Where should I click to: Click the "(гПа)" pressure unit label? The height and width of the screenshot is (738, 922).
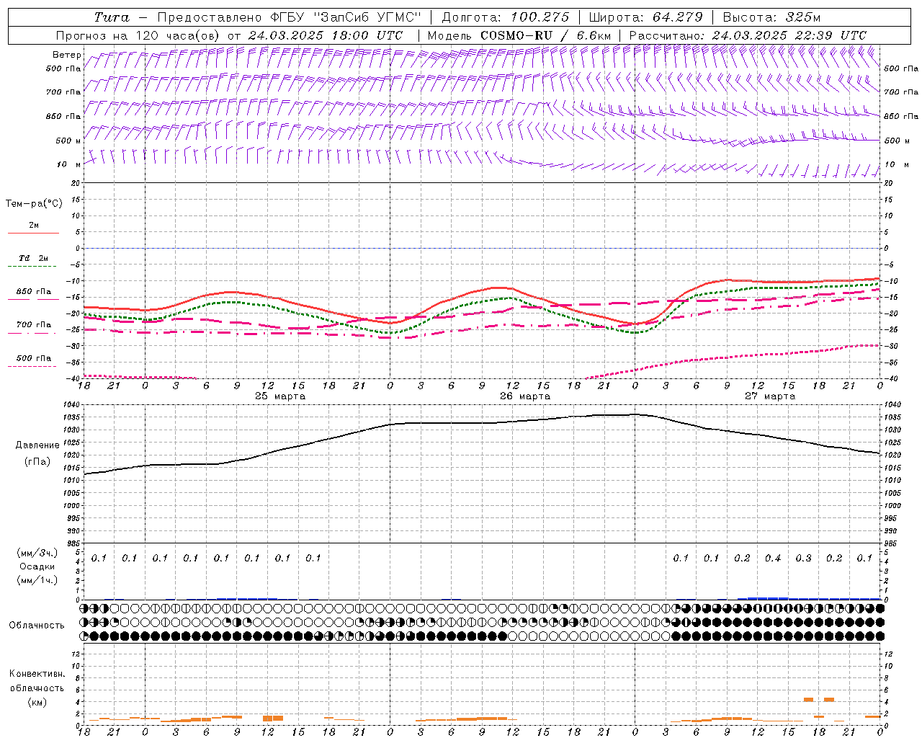pos(37,462)
